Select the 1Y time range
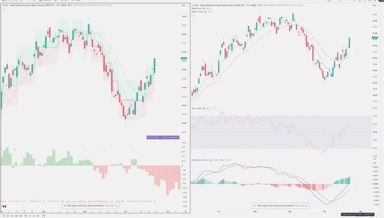This screenshot has height=218, width=384. (x=30, y=216)
